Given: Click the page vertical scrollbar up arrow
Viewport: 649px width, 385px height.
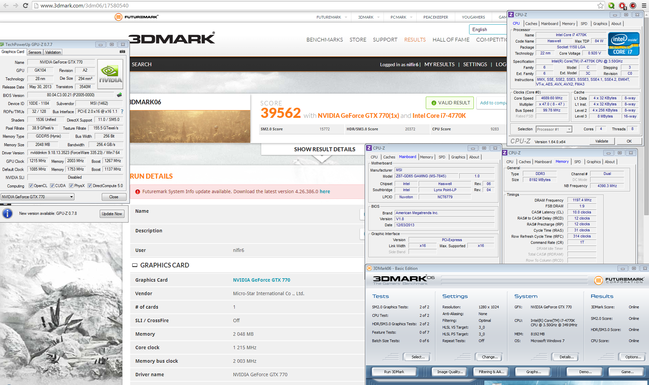Looking at the screenshot, I should point(646,16).
